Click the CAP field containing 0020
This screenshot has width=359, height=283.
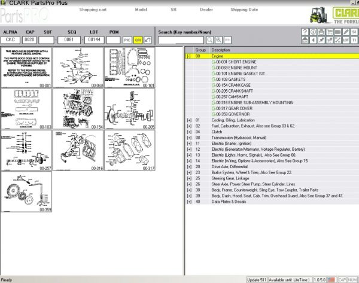(29, 40)
